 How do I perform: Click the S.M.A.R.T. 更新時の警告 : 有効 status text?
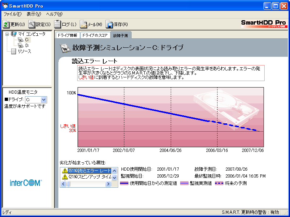[x=250, y=212]
